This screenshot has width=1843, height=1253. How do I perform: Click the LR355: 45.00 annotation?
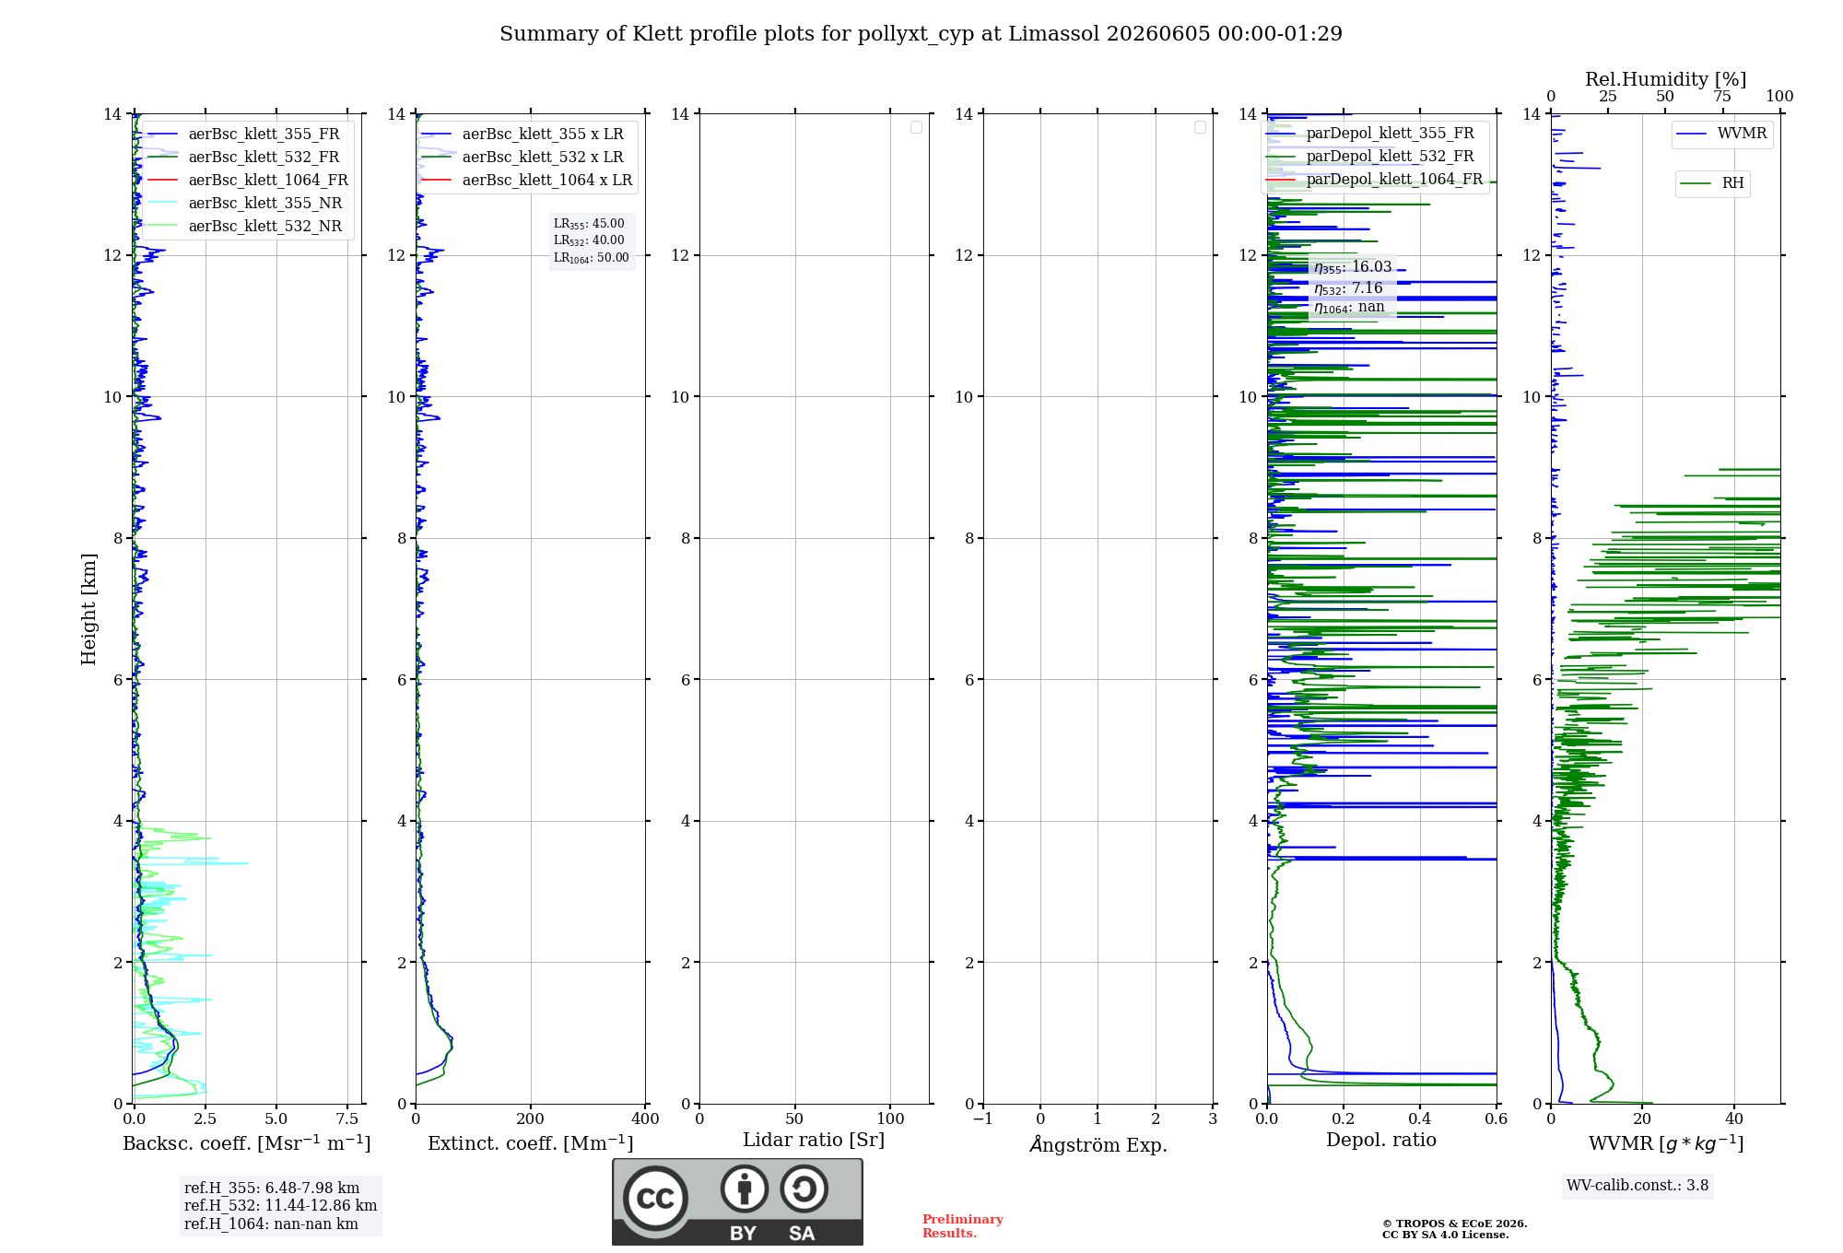(x=589, y=224)
